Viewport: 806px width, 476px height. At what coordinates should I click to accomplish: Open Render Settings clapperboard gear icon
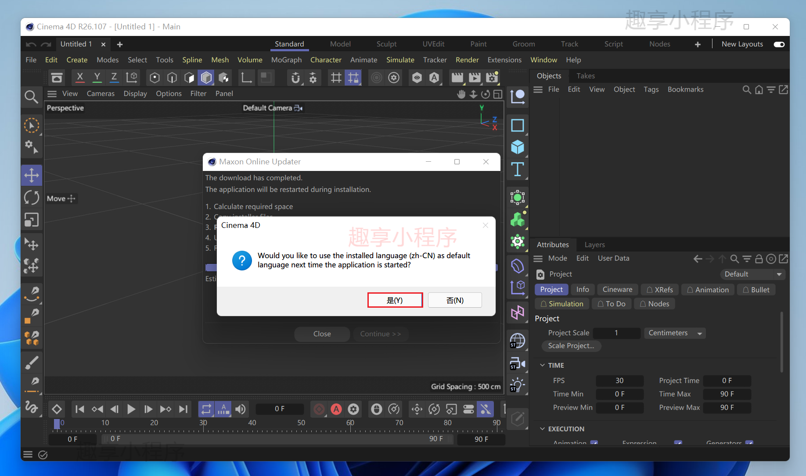(x=492, y=78)
